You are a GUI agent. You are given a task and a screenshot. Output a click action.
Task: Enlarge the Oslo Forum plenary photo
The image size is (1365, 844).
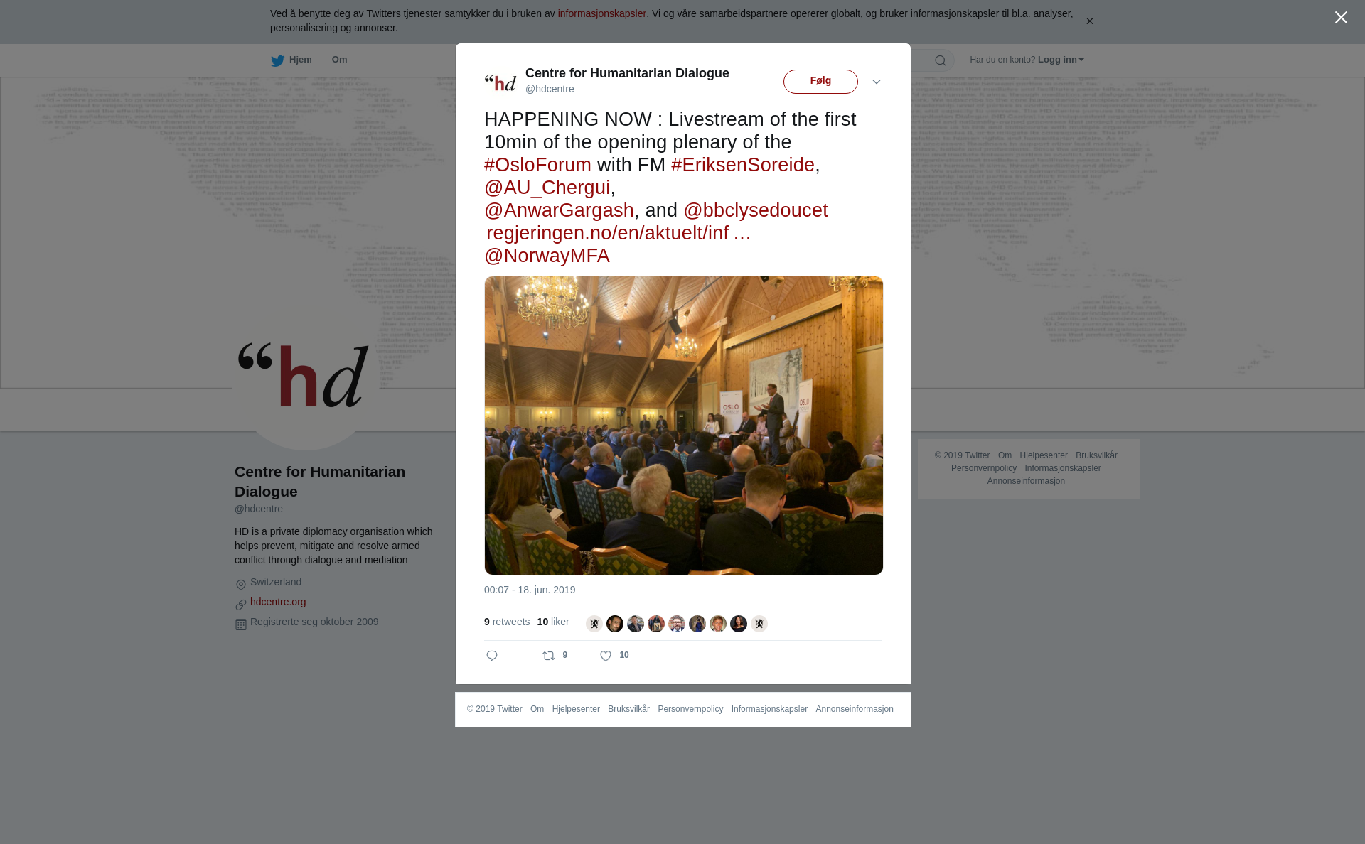(684, 426)
